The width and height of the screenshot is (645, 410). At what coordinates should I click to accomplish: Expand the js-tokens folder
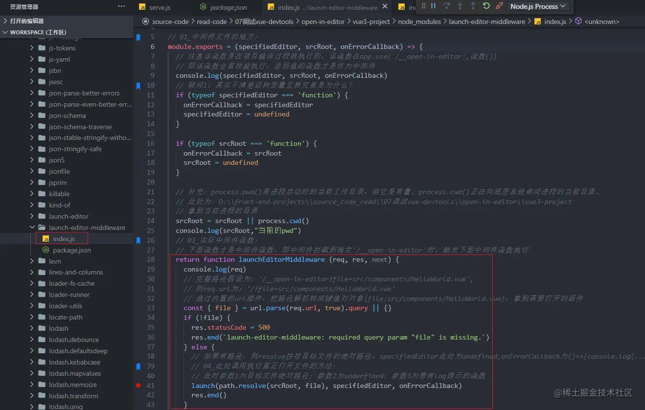pos(32,48)
